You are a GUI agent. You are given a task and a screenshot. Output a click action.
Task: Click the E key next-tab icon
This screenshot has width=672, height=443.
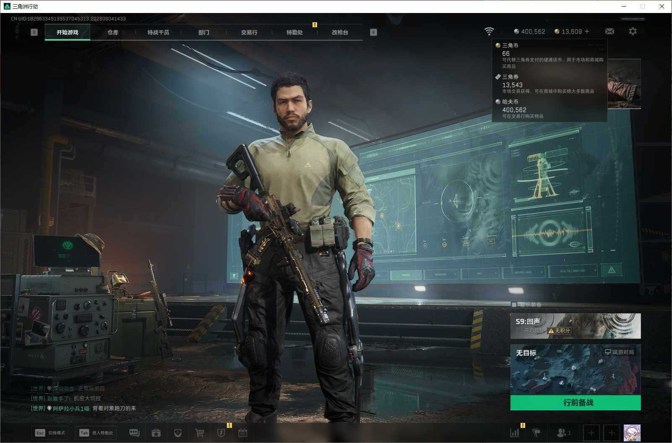[x=373, y=32]
